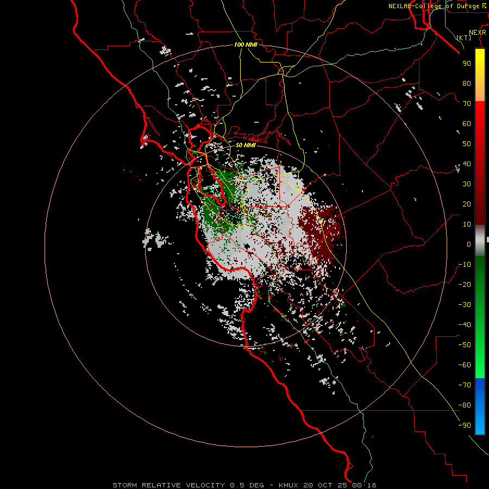Image resolution: width=489 pixels, height=489 pixels.
Task: Click the -90 value on the scale
Action: point(465,425)
